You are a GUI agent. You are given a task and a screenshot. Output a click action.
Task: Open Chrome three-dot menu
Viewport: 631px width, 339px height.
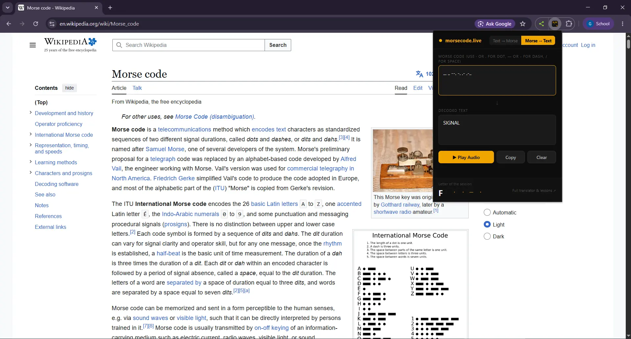pyautogui.click(x=622, y=24)
